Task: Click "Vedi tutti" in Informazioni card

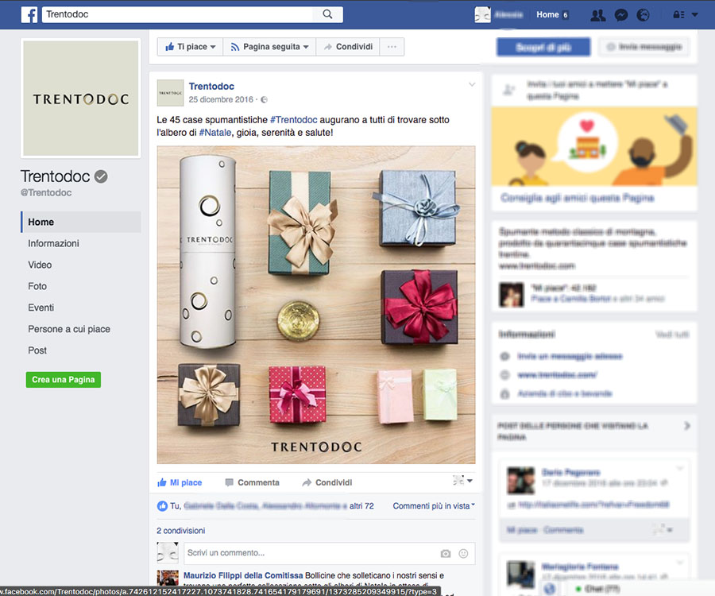Action: click(x=672, y=335)
